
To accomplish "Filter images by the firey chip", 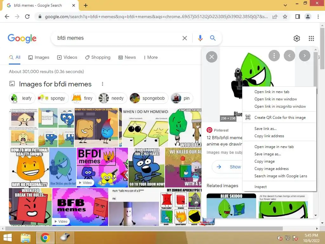I will tap(83, 98).
